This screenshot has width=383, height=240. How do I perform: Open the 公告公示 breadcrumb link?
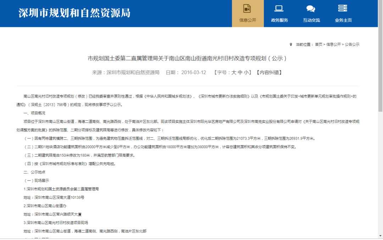tap(352, 44)
